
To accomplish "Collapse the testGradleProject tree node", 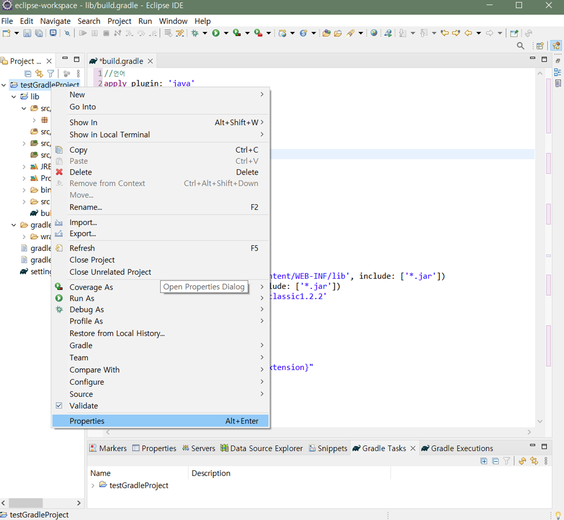I will tap(3, 85).
